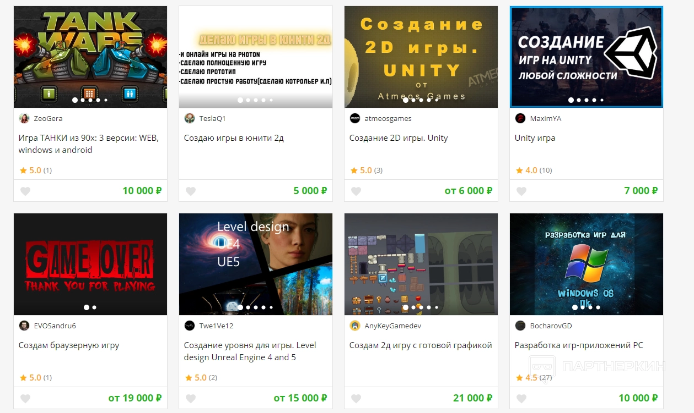Favorite the Tank Wars listing with its heart
The height and width of the screenshot is (413, 694).
click(x=25, y=191)
